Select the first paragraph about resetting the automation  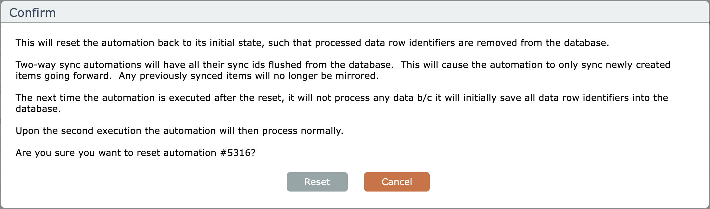(x=312, y=43)
